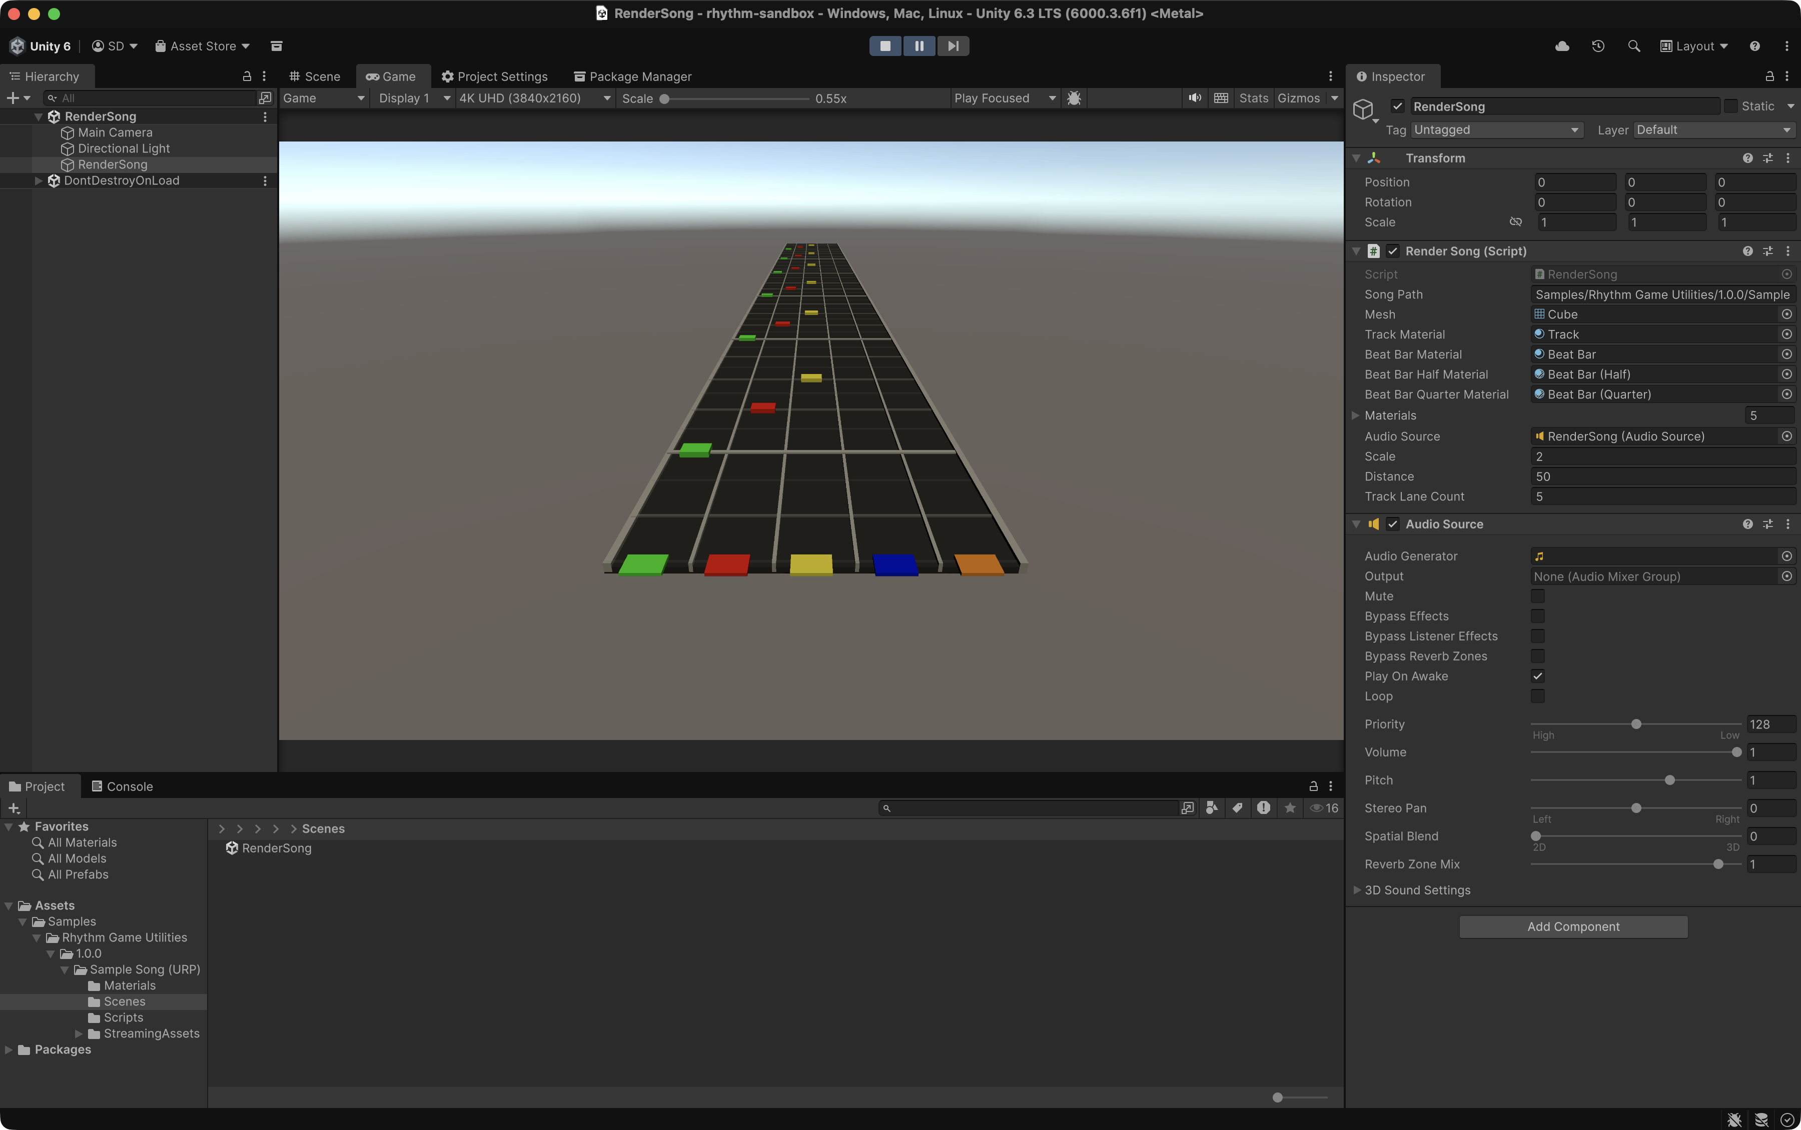Open Unity Cloud from the cloud icon

pos(1562,46)
